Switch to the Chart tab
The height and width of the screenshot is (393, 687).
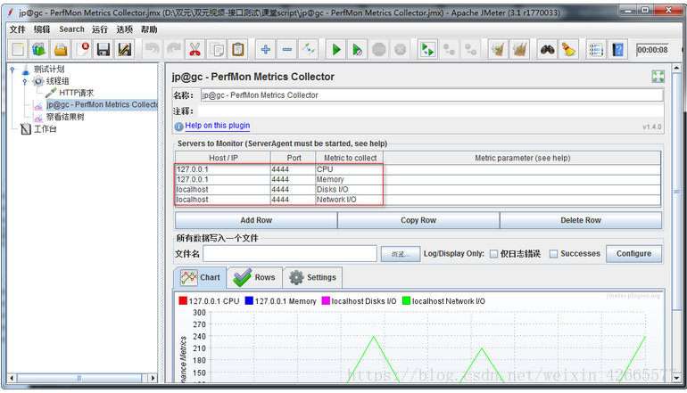200,277
